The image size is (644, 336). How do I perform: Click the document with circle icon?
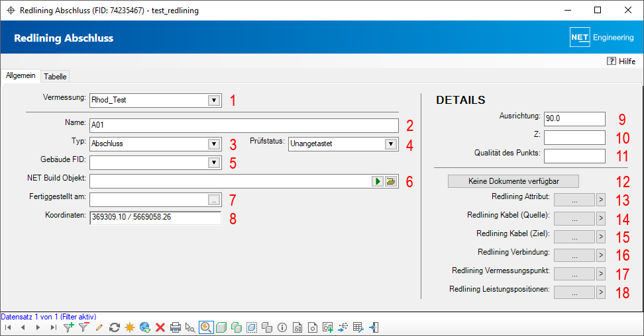click(x=313, y=327)
